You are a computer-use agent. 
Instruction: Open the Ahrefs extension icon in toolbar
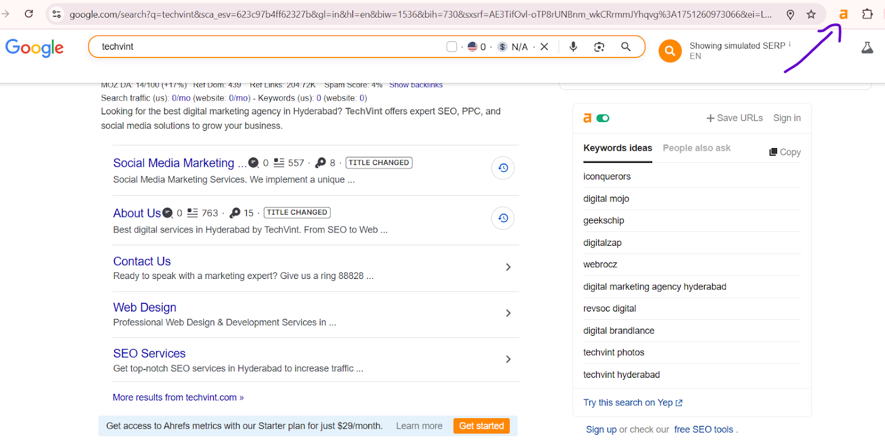pos(844,14)
